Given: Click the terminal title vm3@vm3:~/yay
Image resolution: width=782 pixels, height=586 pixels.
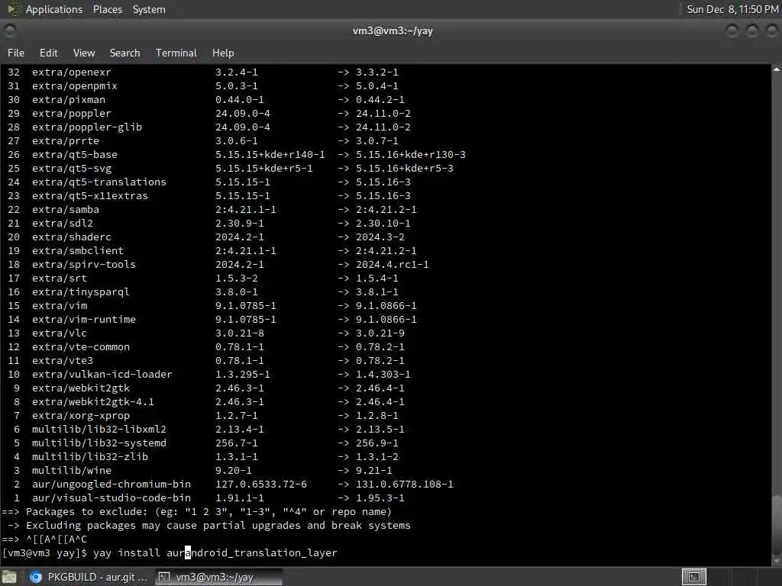Looking at the screenshot, I should (393, 31).
